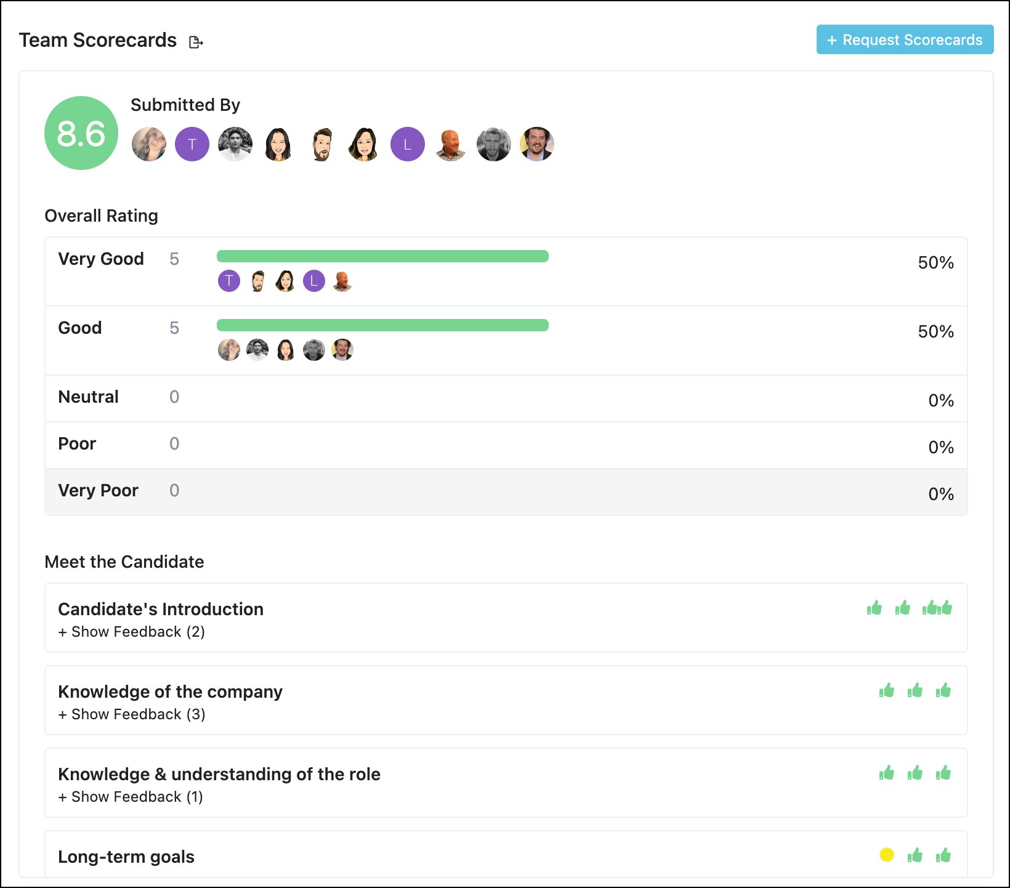Select the purple L avatar under Submitted By
This screenshot has height=888, width=1010.
407,144
